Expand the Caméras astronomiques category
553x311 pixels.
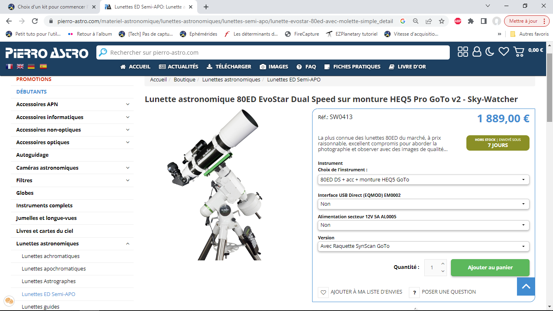[x=128, y=168]
